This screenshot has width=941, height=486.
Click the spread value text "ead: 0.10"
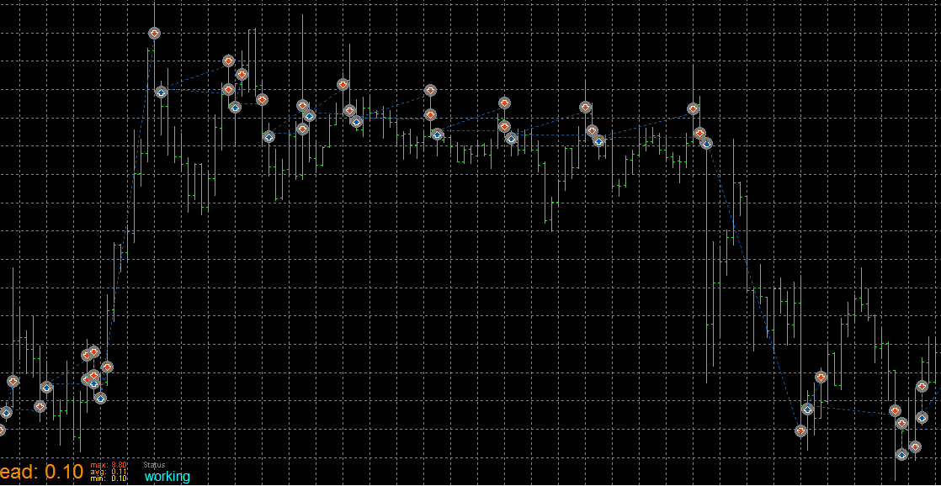coord(41,472)
